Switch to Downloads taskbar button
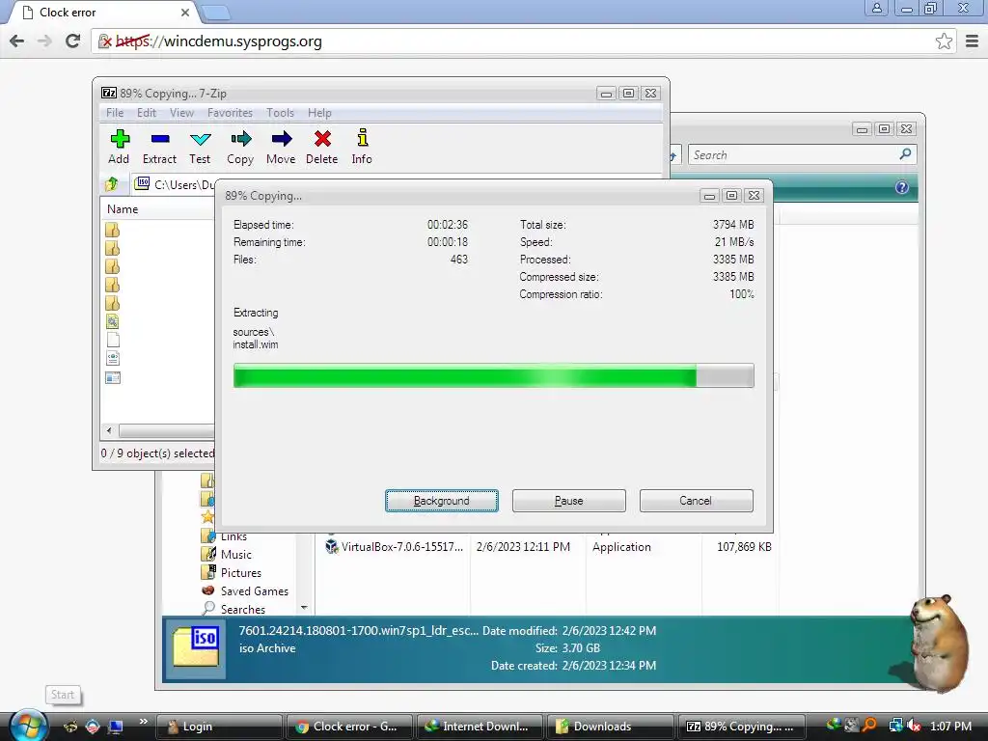This screenshot has height=741, width=988. pyautogui.click(x=610, y=727)
